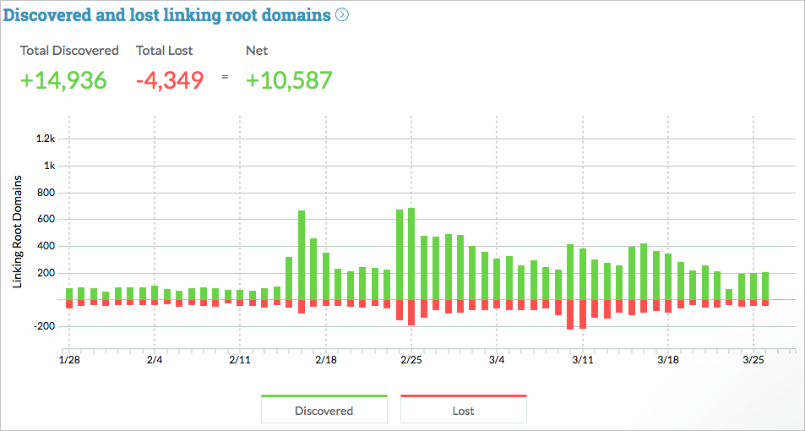This screenshot has height=431, width=805.
Task: Click the Total Discovered label
Action: (69, 51)
